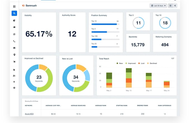Click the calendar icon in date picker
This screenshot has height=123, width=190.
point(152,6)
